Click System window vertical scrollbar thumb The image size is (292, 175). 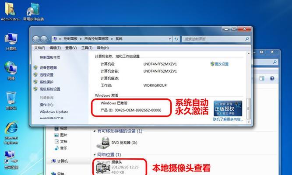tap(248, 108)
